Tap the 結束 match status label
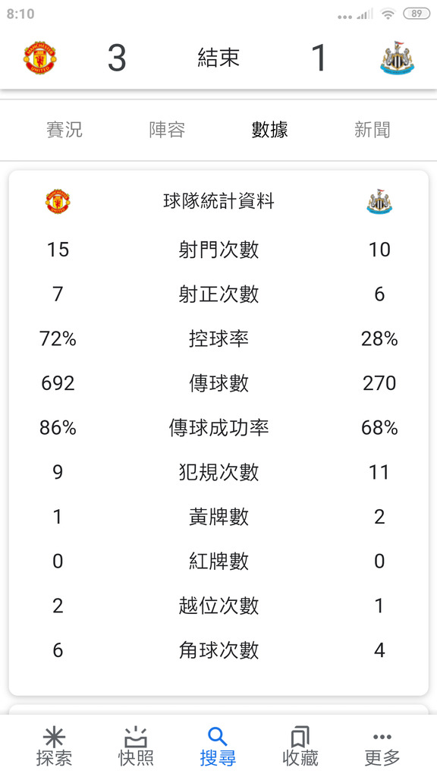This screenshot has height=777, width=437. [x=218, y=58]
